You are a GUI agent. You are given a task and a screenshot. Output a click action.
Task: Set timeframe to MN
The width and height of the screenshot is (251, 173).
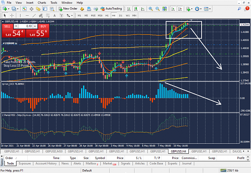[134, 15]
